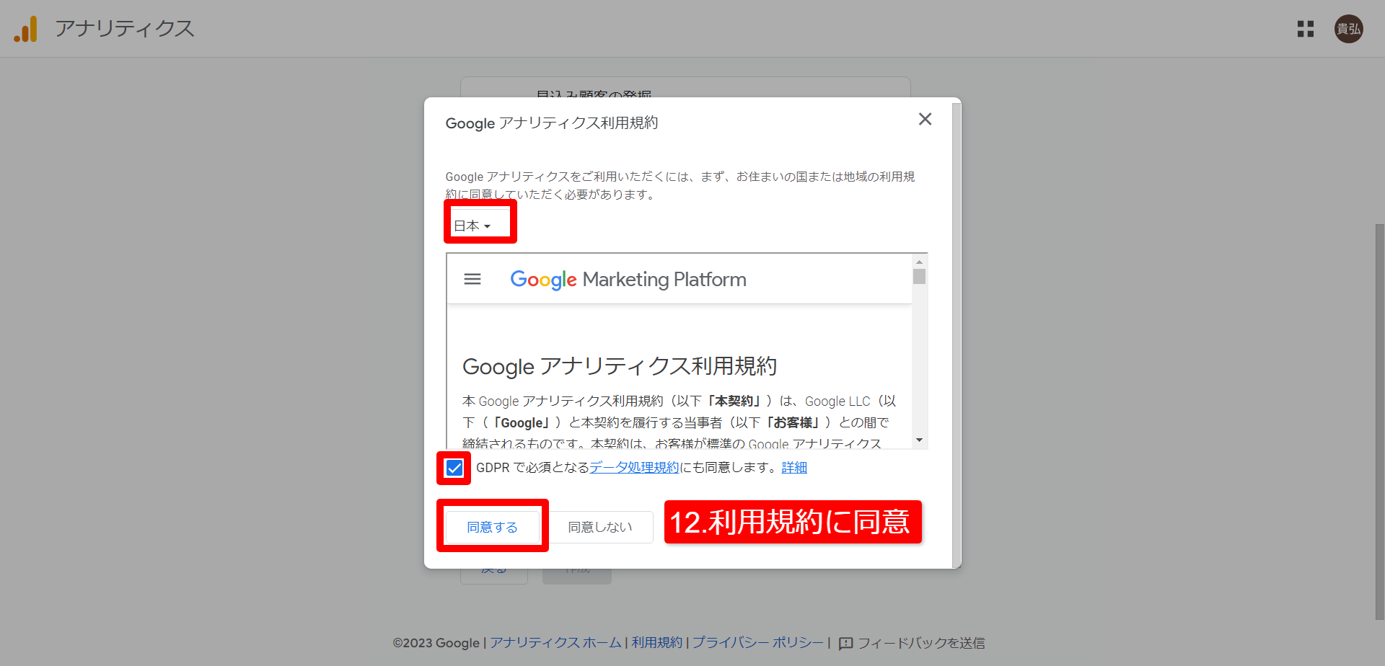Toggle the GDPR data processing checkbox

click(x=454, y=469)
